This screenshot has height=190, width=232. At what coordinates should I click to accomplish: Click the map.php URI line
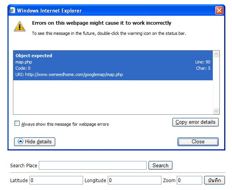click(69, 74)
